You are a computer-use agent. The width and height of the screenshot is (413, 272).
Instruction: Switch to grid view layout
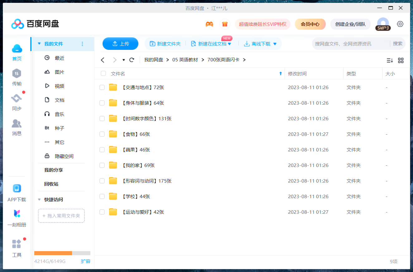coord(401,60)
